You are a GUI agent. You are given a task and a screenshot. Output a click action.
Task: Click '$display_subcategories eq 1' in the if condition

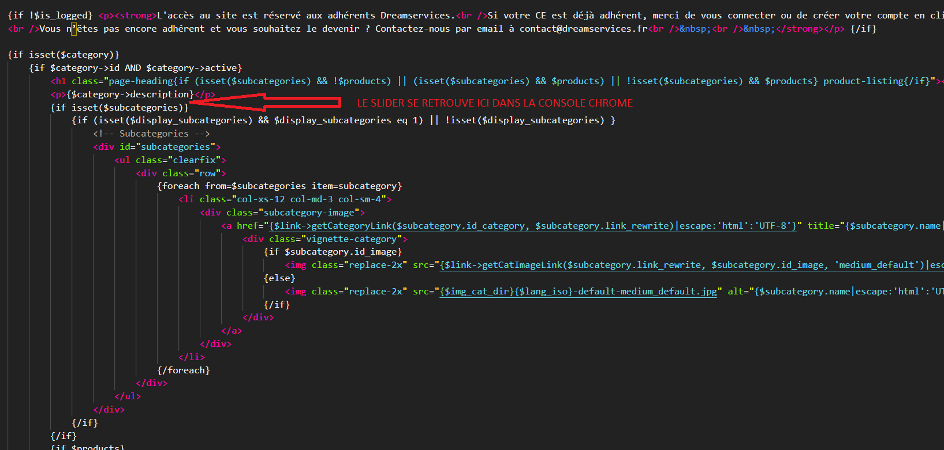point(349,120)
